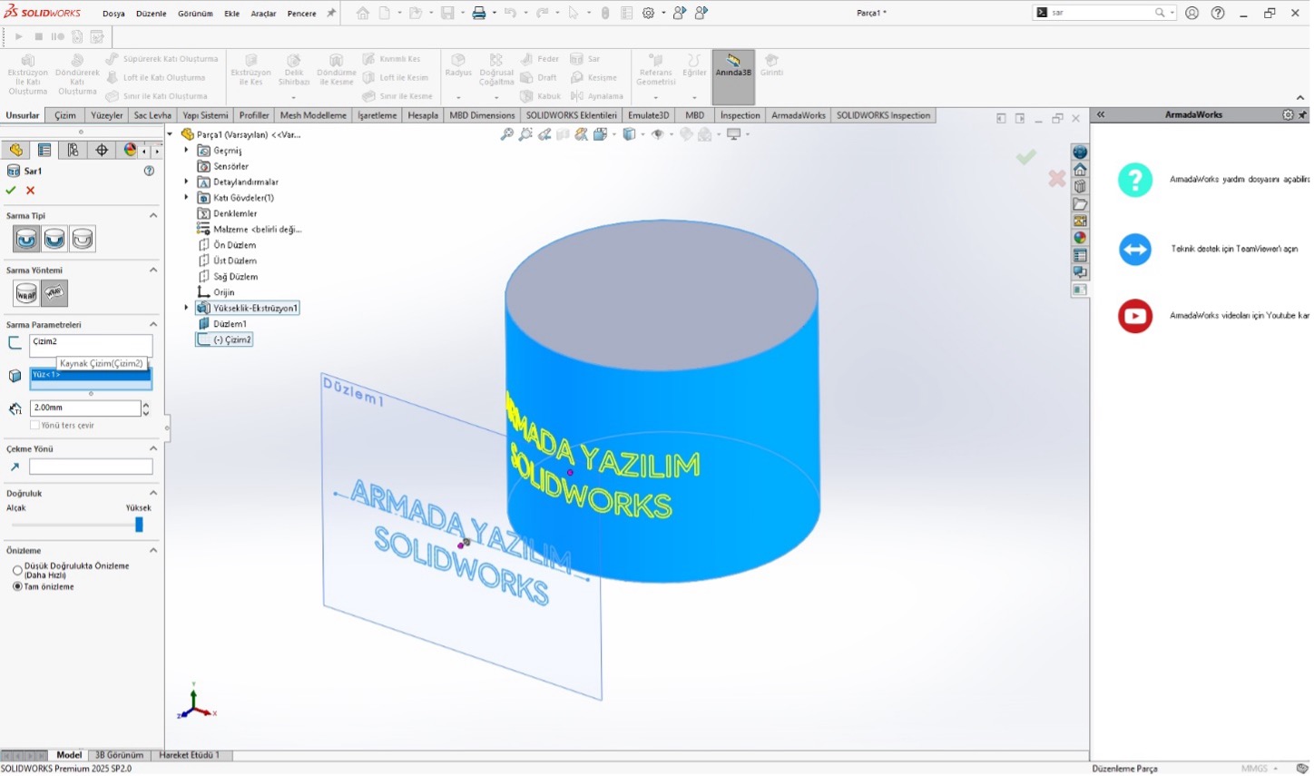The image size is (1314, 776).
Task: Switch to the Çizim ribbon tab
Action: pyautogui.click(x=65, y=116)
